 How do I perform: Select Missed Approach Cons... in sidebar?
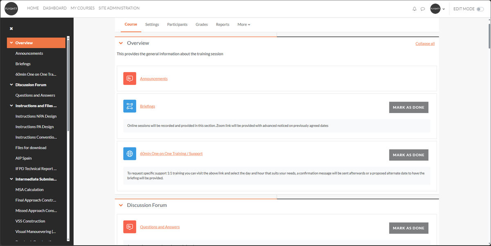point(36,211)
